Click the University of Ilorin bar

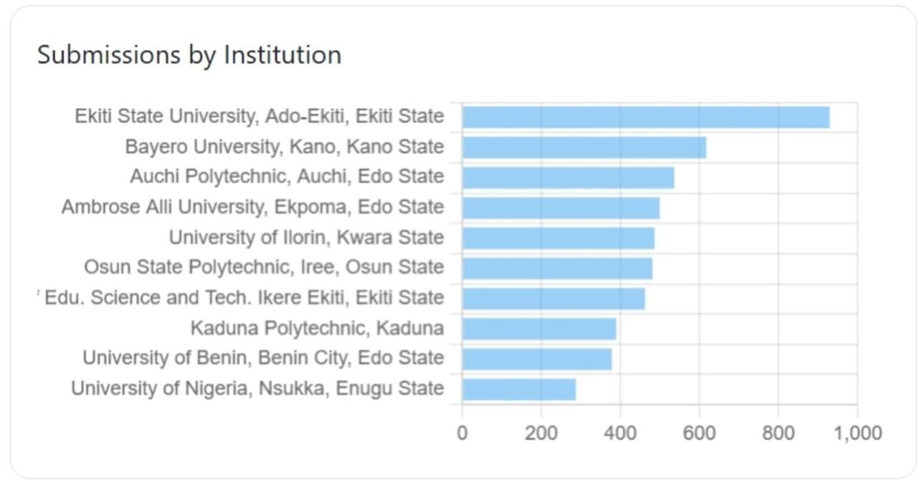558,238
